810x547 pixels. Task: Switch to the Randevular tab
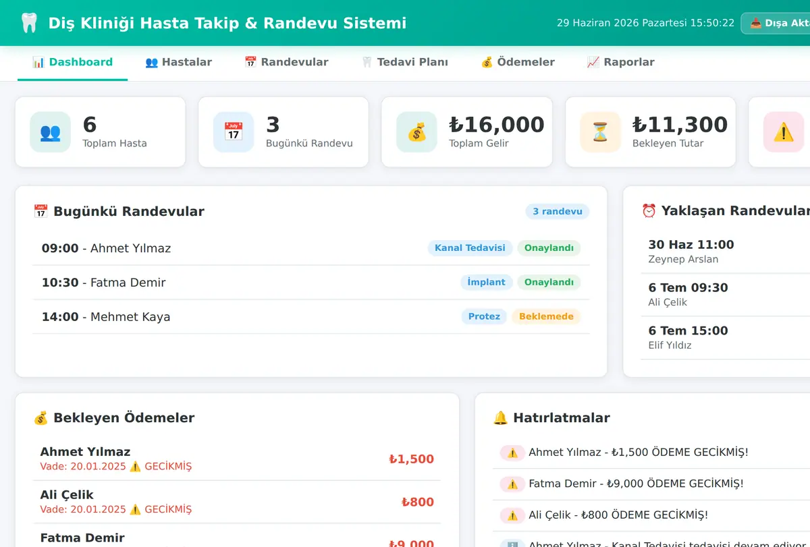[x=286, y=62]
